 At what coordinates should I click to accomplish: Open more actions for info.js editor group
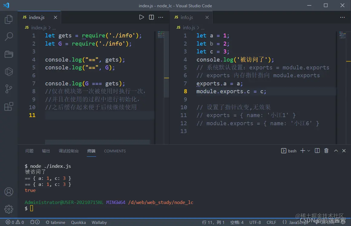(343, 17)
